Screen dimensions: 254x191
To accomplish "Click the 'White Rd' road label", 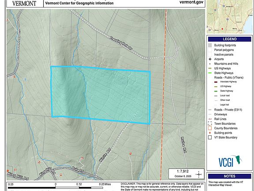I will coord(105,155).
